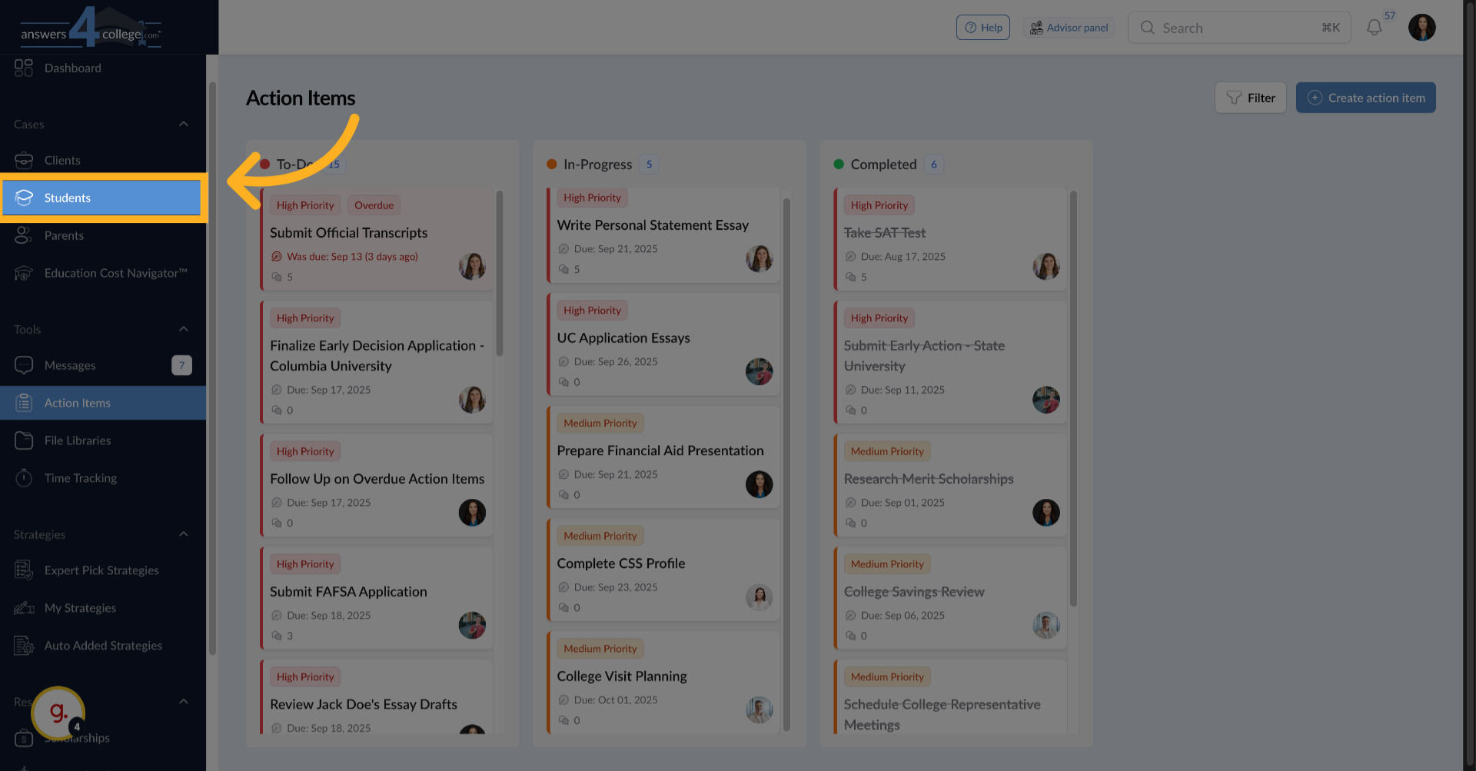Collapse the Cases section chevron
This screenshot has height=771, width=1476.
[x=184, y=124]
